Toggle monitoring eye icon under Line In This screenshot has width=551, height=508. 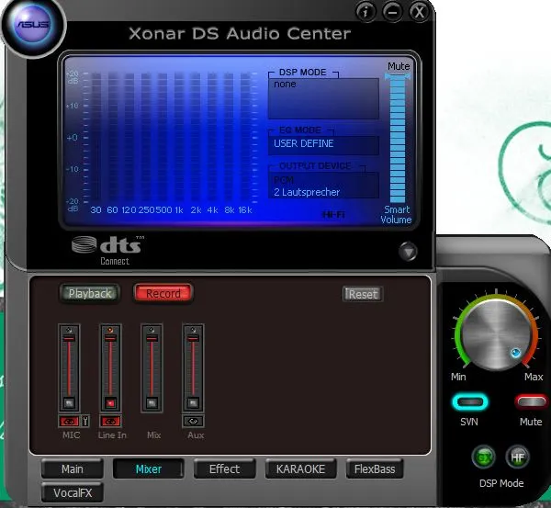click(110, 422)
